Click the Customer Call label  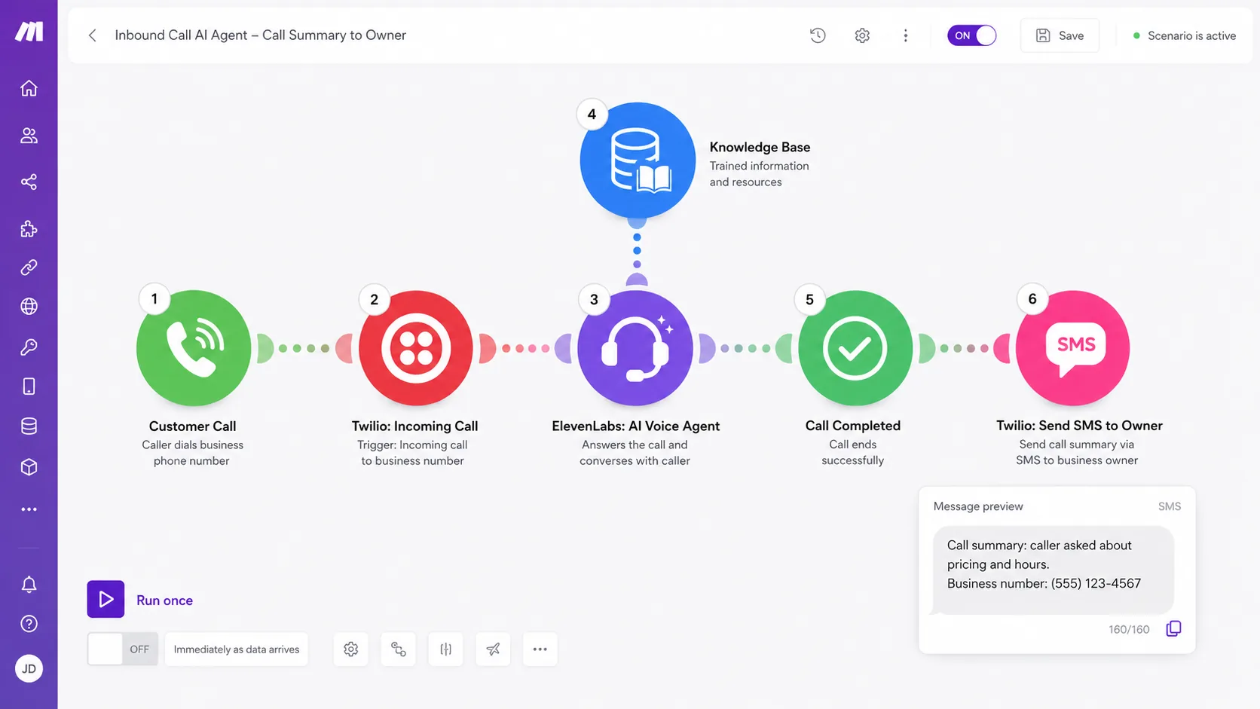point(192,426)
